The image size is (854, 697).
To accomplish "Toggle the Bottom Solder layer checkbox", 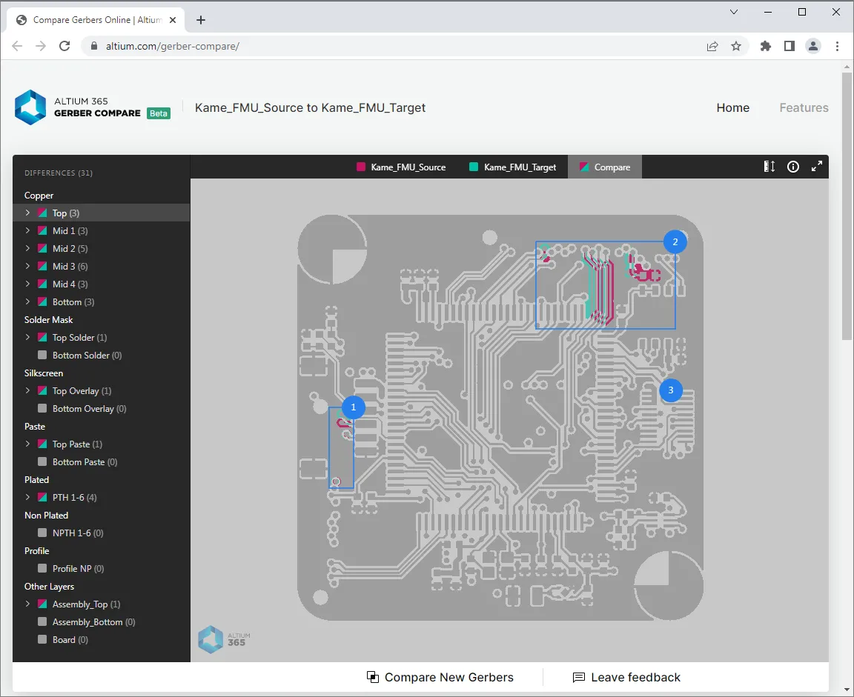I will pos(42,356).
